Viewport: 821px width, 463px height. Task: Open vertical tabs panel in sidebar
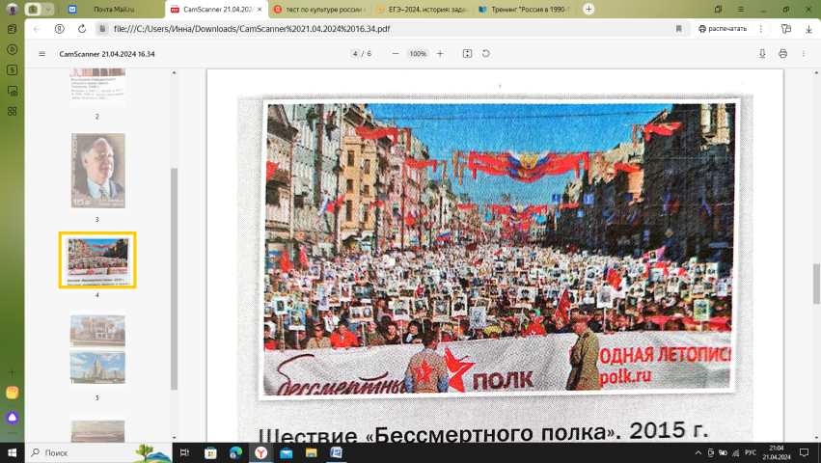12,29
